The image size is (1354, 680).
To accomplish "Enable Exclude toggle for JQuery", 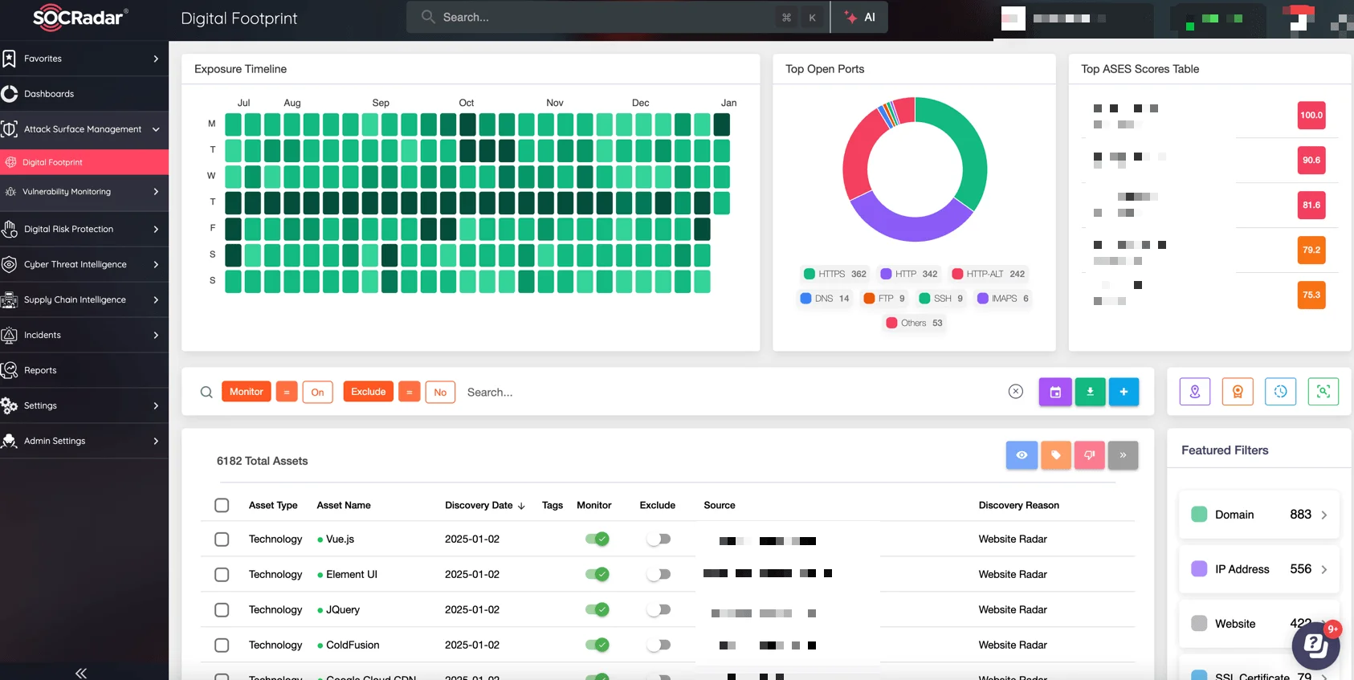I will [659, 609].
